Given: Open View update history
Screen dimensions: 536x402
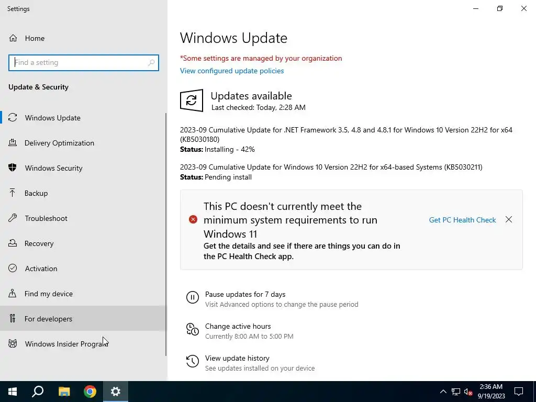Looking at the screenshot, I should [237, 358].
